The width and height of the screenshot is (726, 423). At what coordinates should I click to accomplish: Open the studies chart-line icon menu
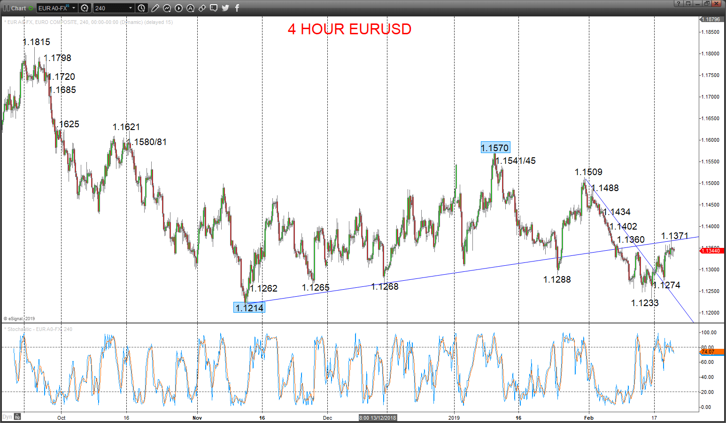(167, 8)
